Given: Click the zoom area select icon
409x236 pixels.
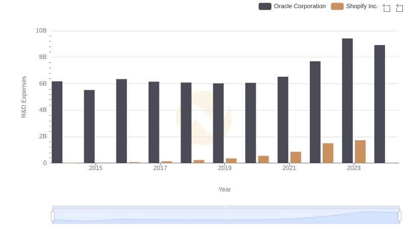Looking at the screenshot, I should pyautogui.click(x=387, y=8).
